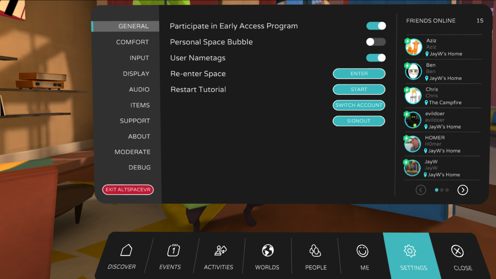
Task: Click Chris's avatar picture
Action: pos(413,96)
